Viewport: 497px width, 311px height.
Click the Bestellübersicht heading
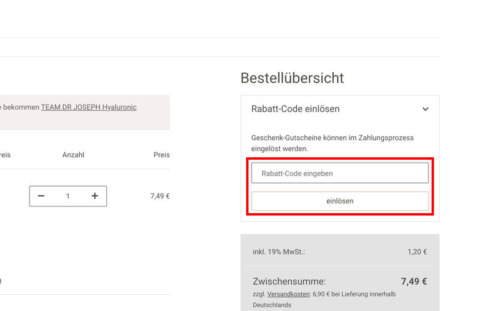click(x=292, y=78)
